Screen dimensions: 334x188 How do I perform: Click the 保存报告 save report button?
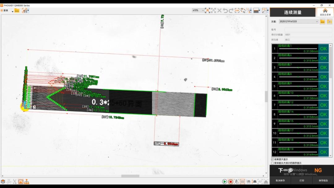323,181
